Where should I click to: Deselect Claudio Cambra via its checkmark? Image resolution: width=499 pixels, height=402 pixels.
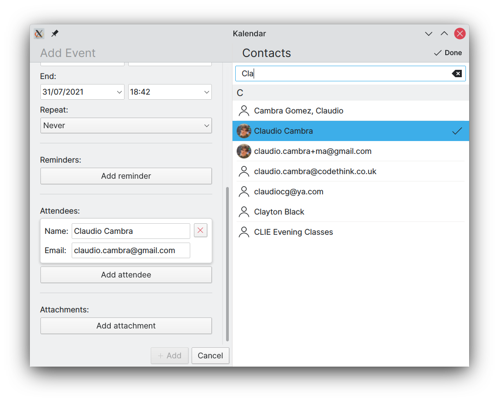coord(457,131)
